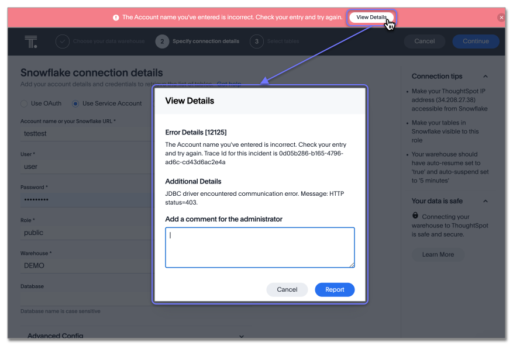The width and height of the screenshot is (513, 346).
Task: Collapse the Your data is safe section
Action: 485,200
